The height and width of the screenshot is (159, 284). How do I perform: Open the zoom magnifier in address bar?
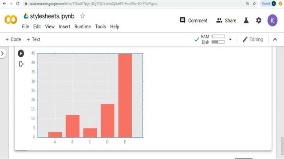(x=248, y=4)
